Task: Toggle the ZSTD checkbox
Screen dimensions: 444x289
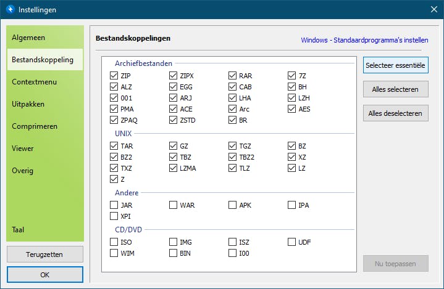Action: pyautogui.click(x=174, y=120)
